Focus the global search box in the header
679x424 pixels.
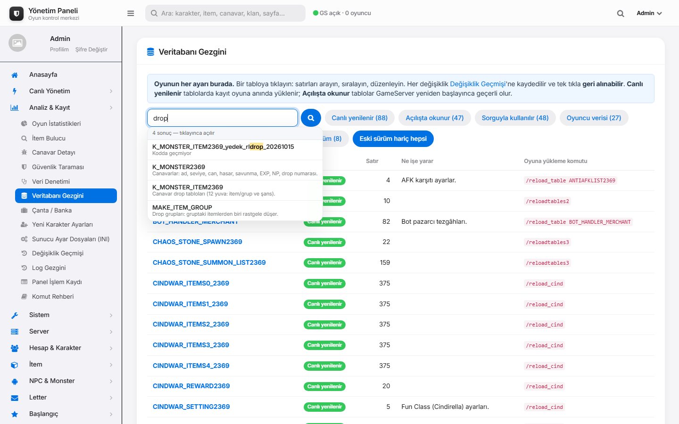225,13
